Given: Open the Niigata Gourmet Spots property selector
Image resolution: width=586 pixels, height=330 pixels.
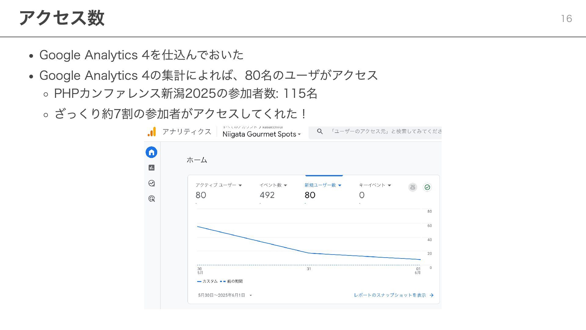Looking at the screenshot, I should click(261, 134).
